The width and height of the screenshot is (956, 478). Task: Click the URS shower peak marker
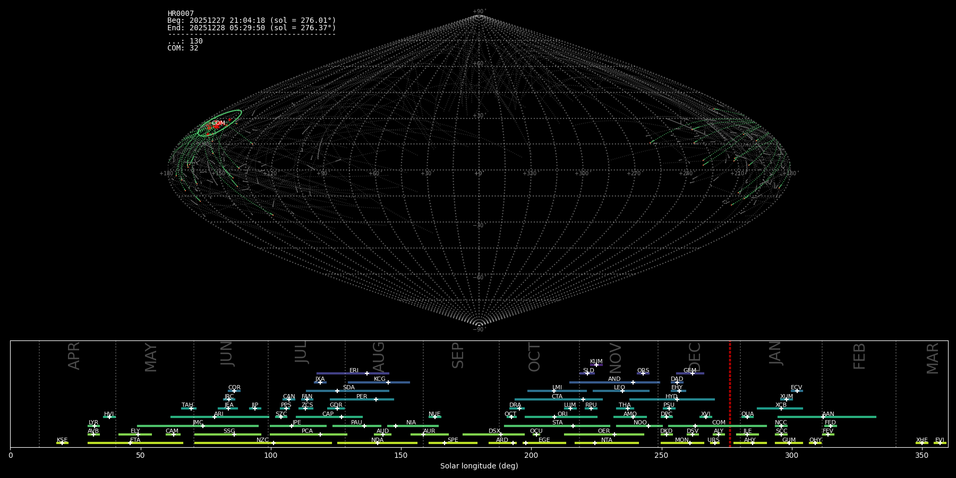tap(714, 443)
